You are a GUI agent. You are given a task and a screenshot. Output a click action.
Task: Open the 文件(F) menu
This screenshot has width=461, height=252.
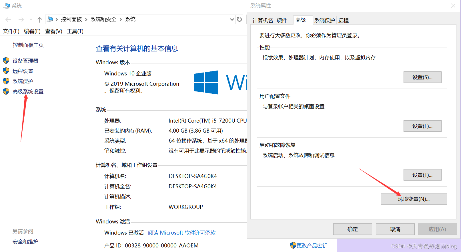11,31
